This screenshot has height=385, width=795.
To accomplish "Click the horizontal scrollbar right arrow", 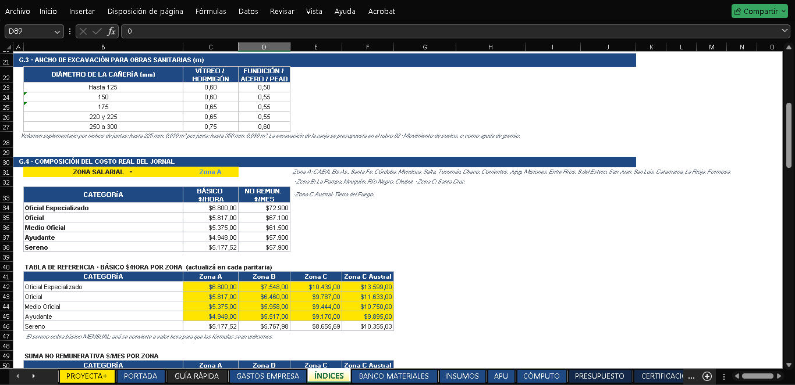I will (x=780, y=376).
